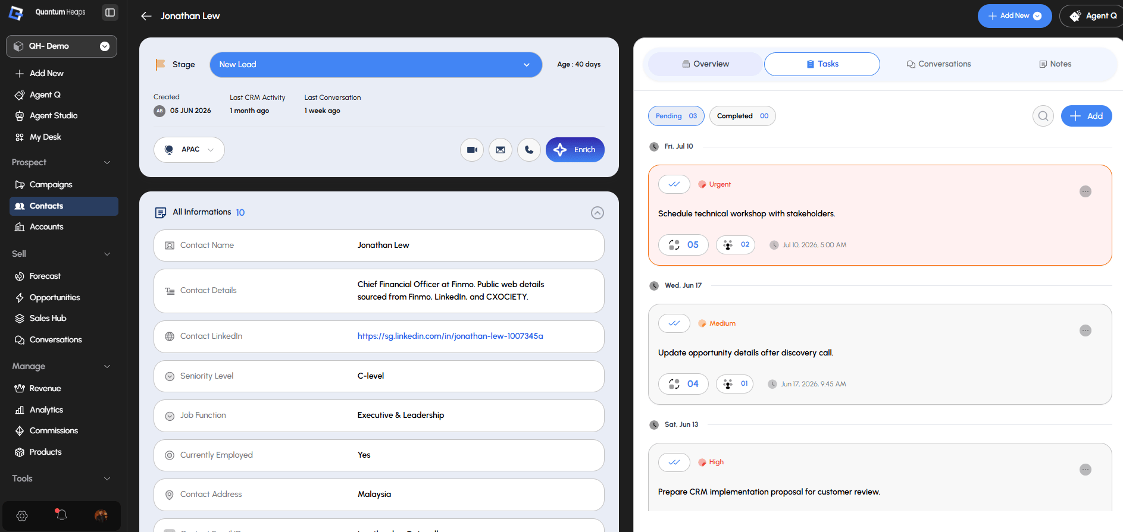This screenshot has height=532, width=1123.
Task: Open the Jonathan Lew LinkedIn link
Action: 451,336
